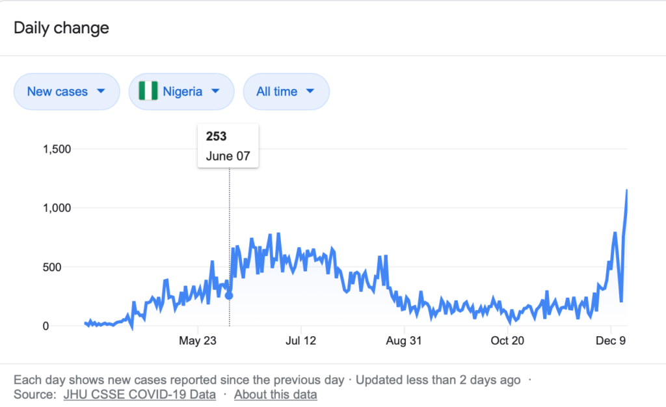The width and height of the screenshot is (666, 407).
Task: Open the All time range dropdown
Action: click(x=286, y=92)
